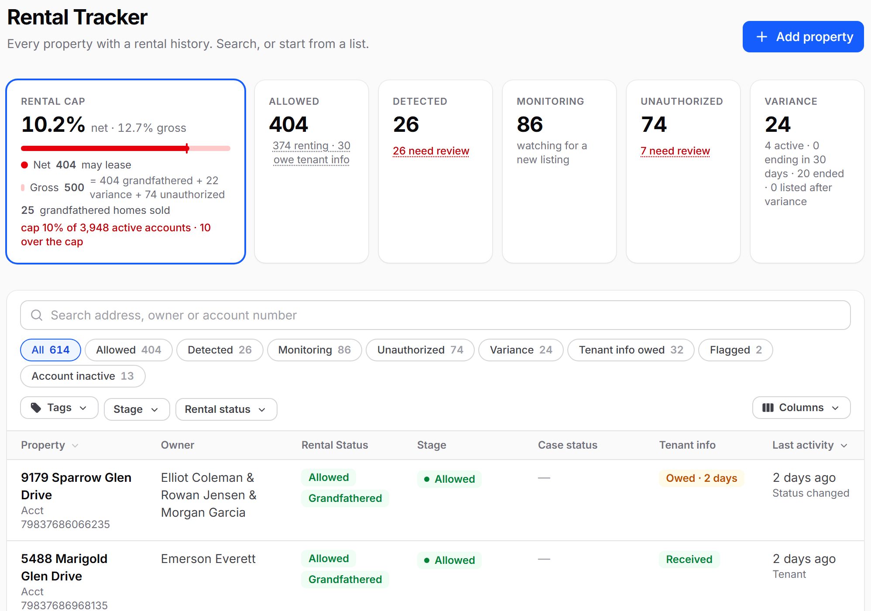
Task: Switch to the Unauthorized 74 filter
Action: pos(420,350)
